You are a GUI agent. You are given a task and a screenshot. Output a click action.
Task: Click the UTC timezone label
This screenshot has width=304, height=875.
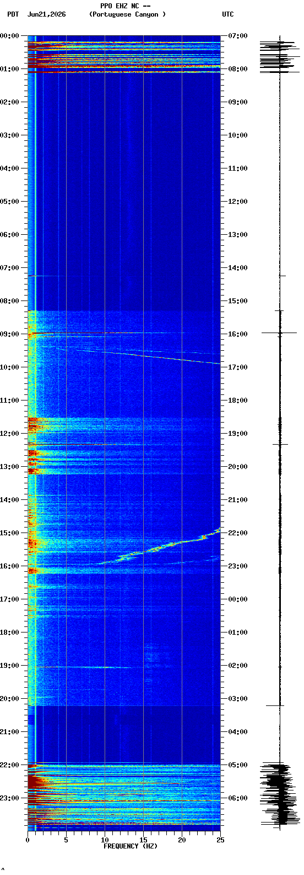(x=228, y=14)
